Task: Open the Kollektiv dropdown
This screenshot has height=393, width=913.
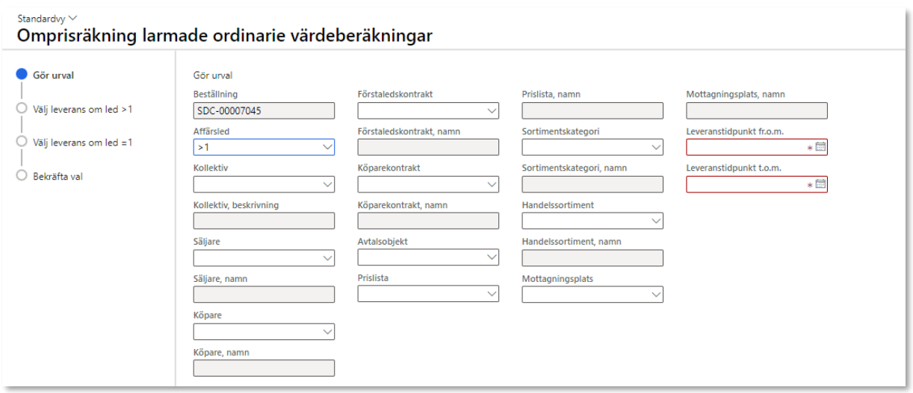Action: tap(327, 184)
